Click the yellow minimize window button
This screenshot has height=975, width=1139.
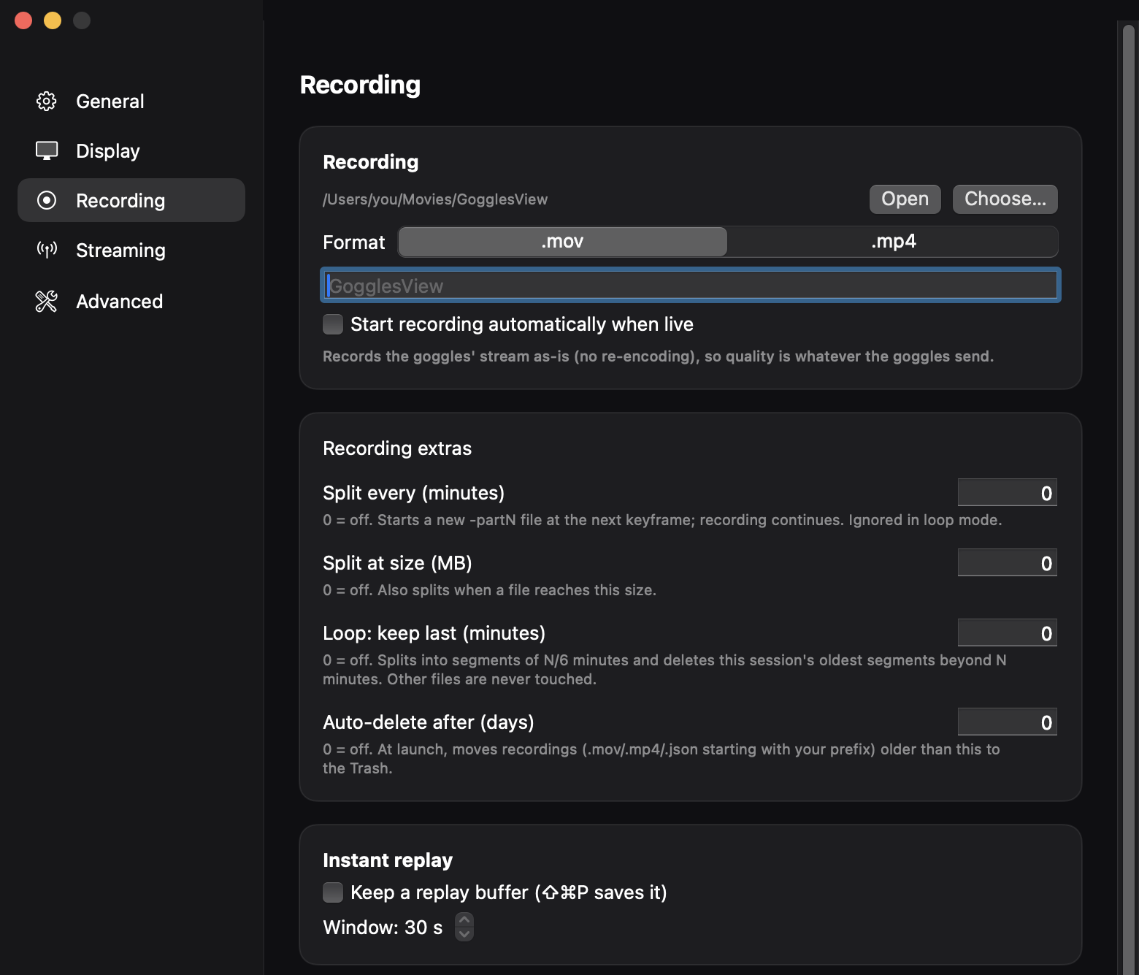(53, 20)
